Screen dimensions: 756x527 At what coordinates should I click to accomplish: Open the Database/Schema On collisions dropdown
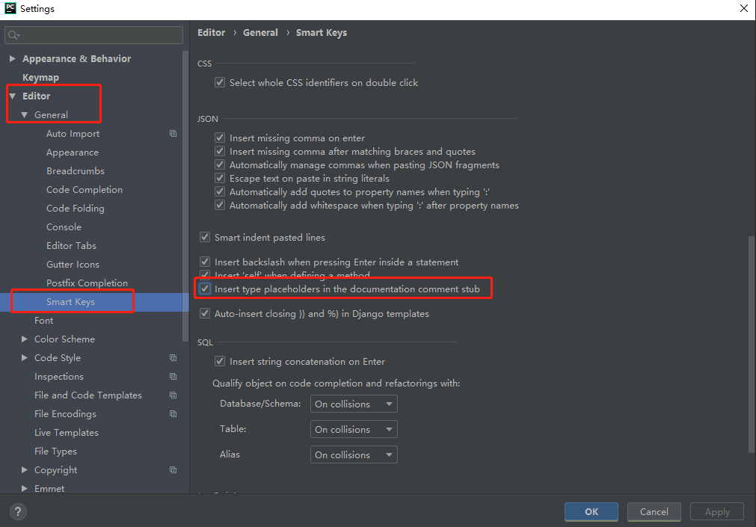pos(354,404)
